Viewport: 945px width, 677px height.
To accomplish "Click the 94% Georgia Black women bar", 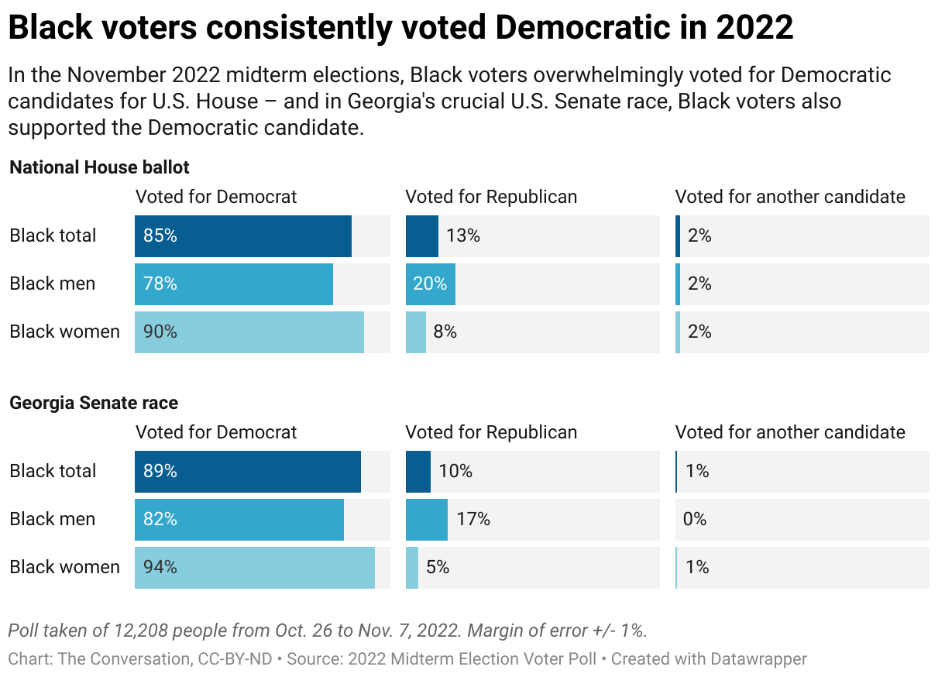I will pyautogui.click(x=255, y=568).
